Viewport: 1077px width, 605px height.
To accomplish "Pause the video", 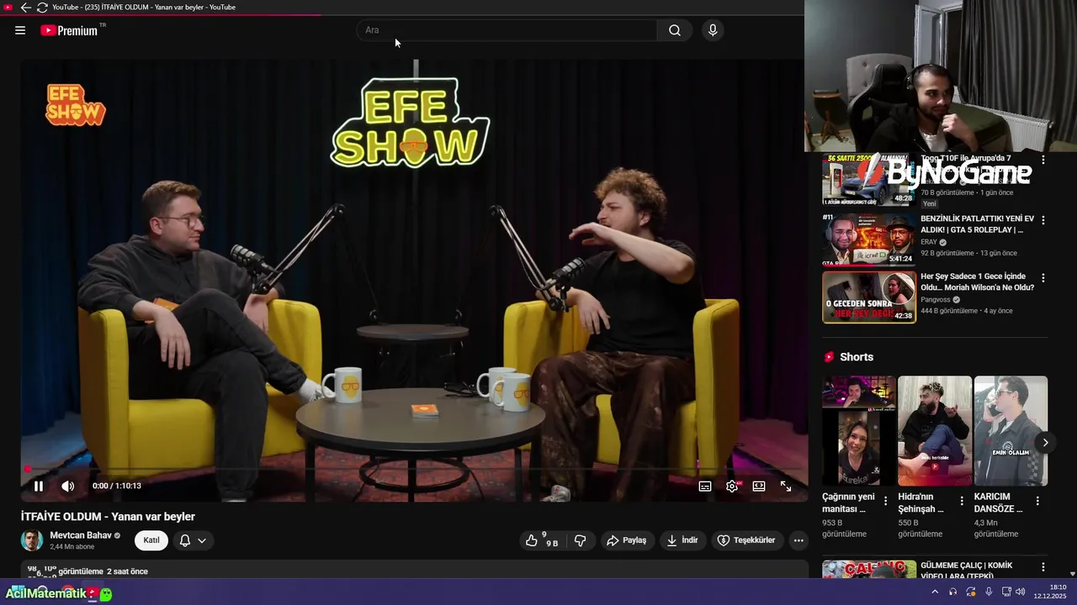I will [x=38, y=486].
